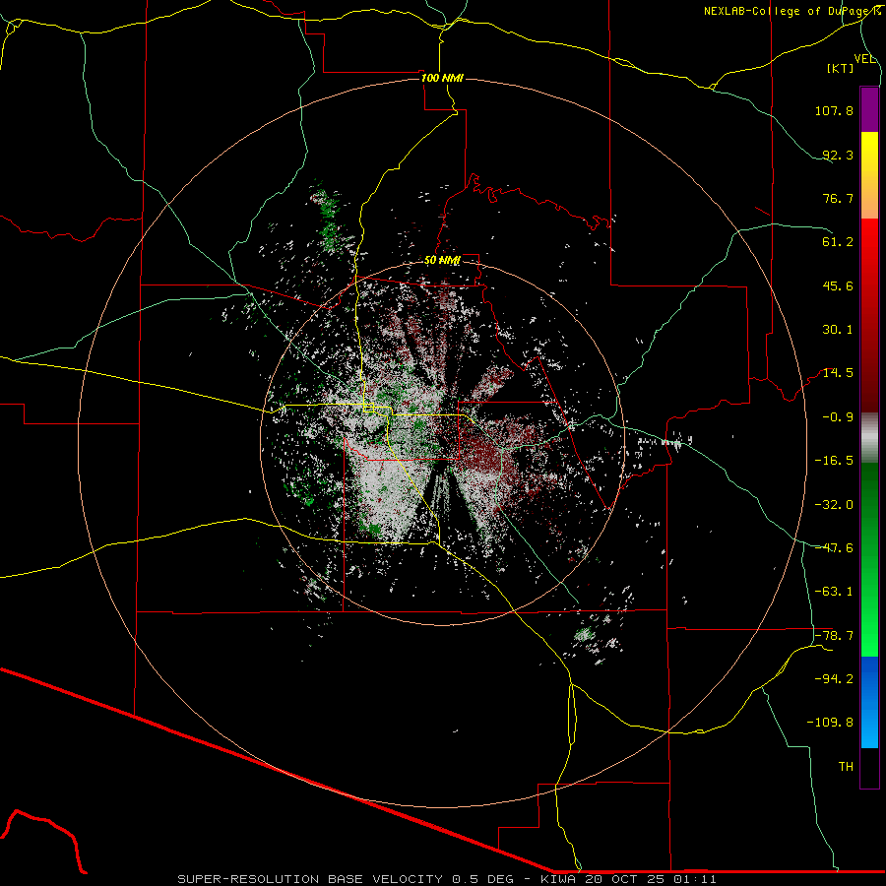Click the blue segment of the color bar
Viewport: 886px width, 886px height.
pos(869,702)
